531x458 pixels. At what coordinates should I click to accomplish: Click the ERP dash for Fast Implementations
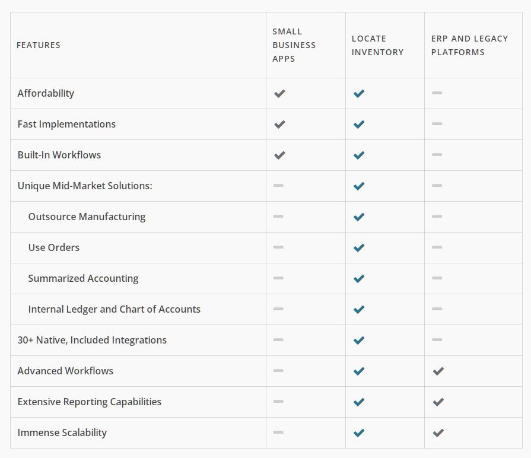click(437, 123)
